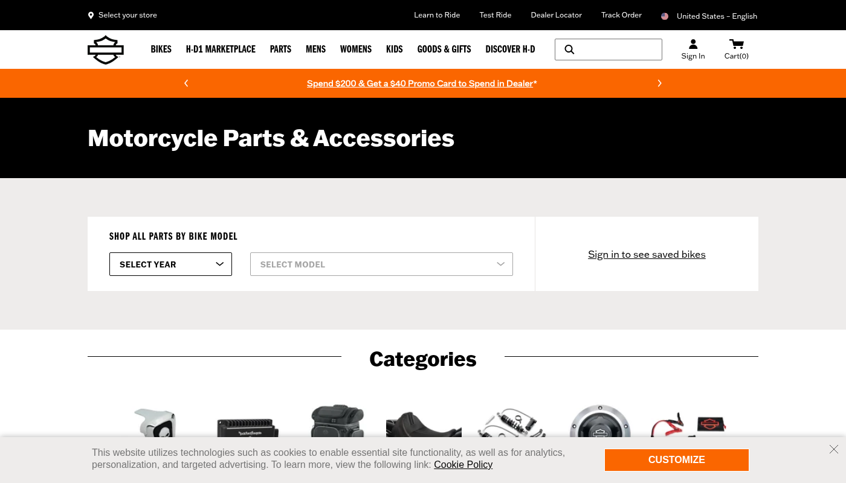Screen dimensions: 846x483
Task: Open the shopping cart icon
Action: pyautogui.click(x=737, y=44)
